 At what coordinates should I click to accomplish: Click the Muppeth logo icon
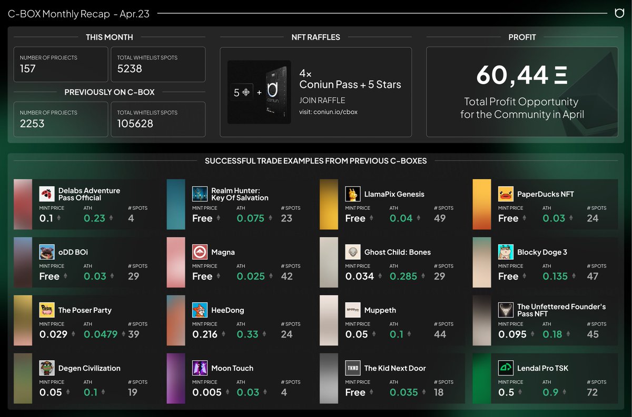(353, 310)
